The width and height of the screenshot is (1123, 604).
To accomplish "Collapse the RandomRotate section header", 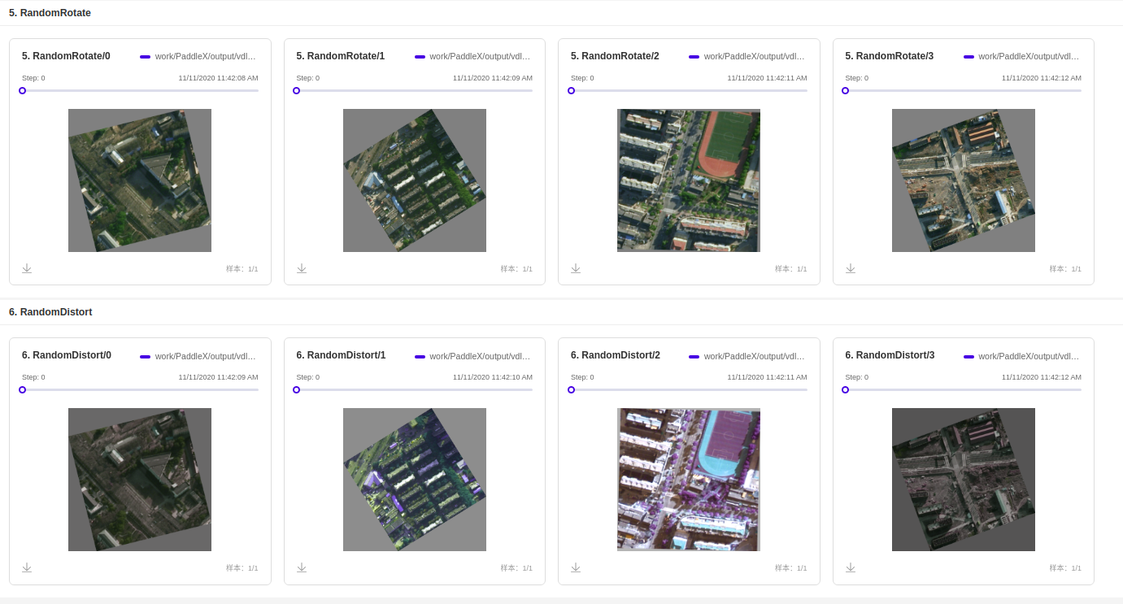I will point(50,12).
